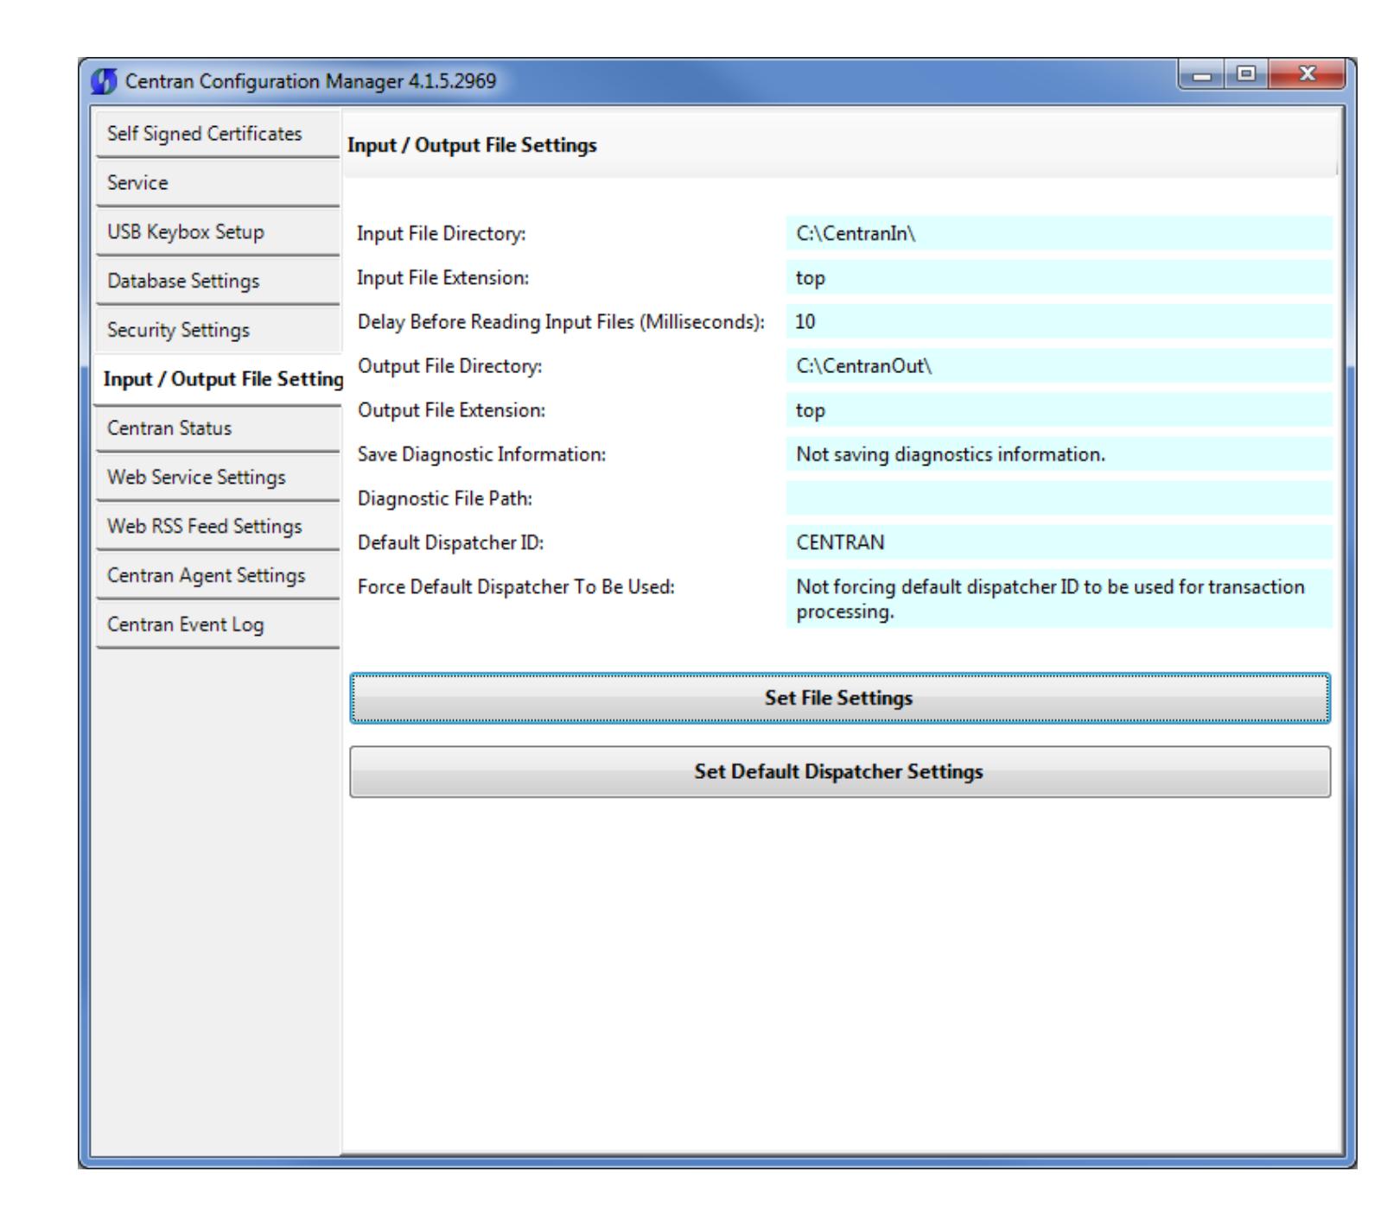The height and width of the screenshot is (1222, 1387).
Task: Click the 'Save Diagnostic Information:' label
Action: tap(482, 454)
